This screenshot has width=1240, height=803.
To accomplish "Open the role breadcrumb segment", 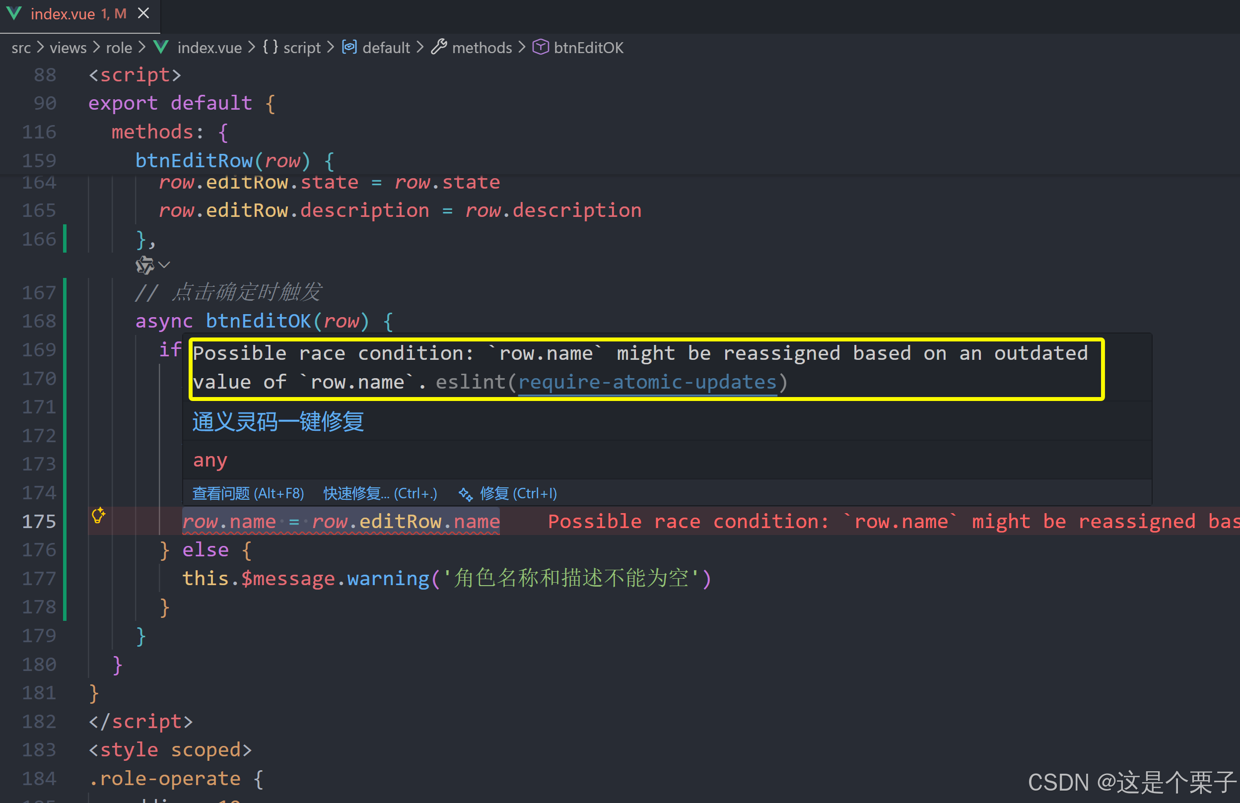I will click(x=119, y=48).
